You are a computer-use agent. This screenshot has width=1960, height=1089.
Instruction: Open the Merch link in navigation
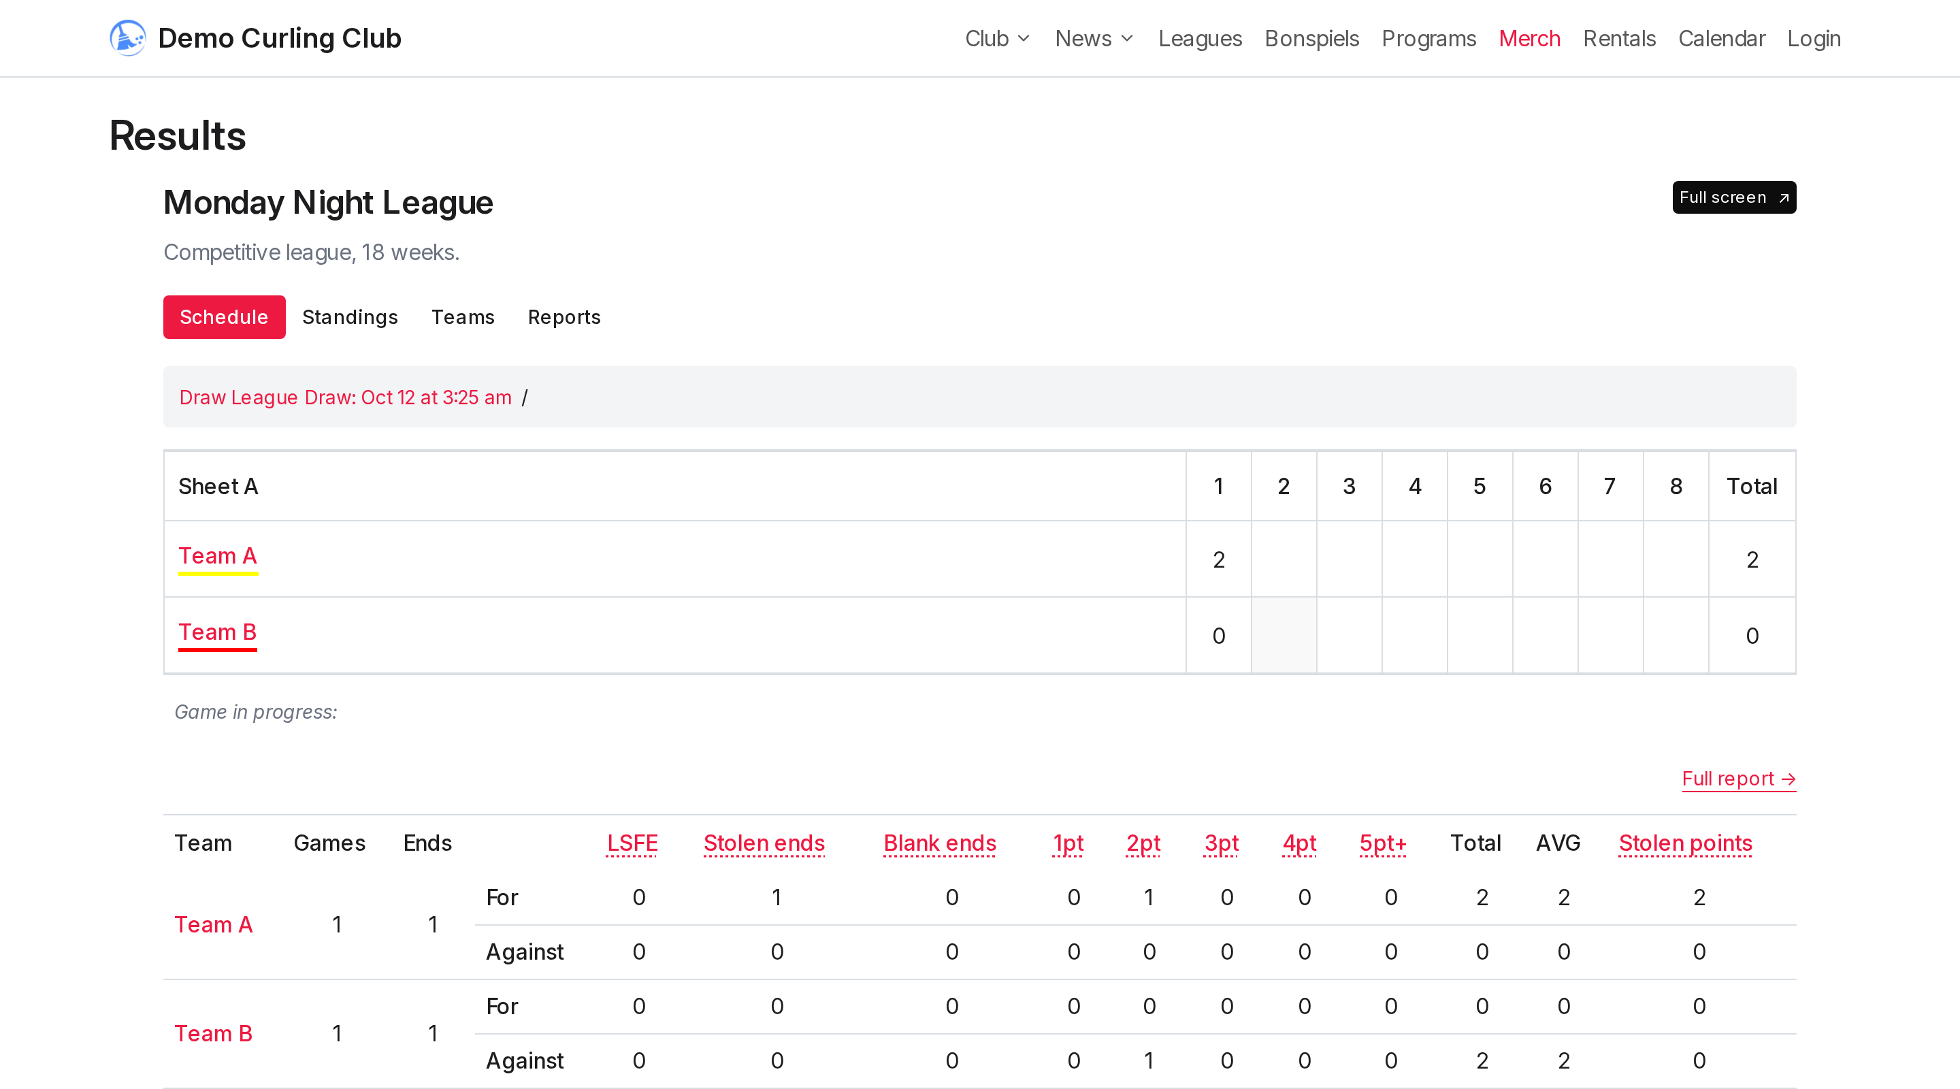[x=1529, y=39]
